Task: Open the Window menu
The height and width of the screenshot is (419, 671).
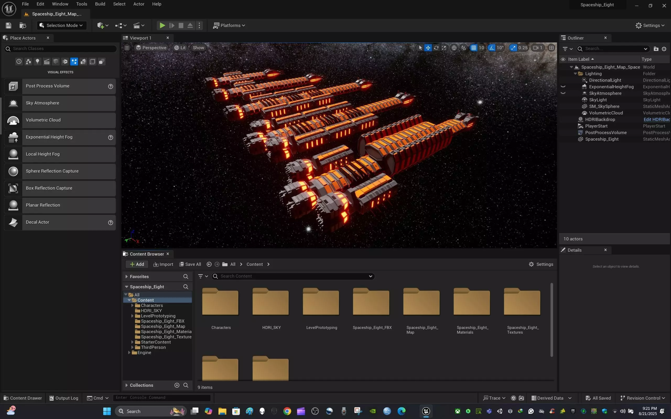Action: [60, 4]
